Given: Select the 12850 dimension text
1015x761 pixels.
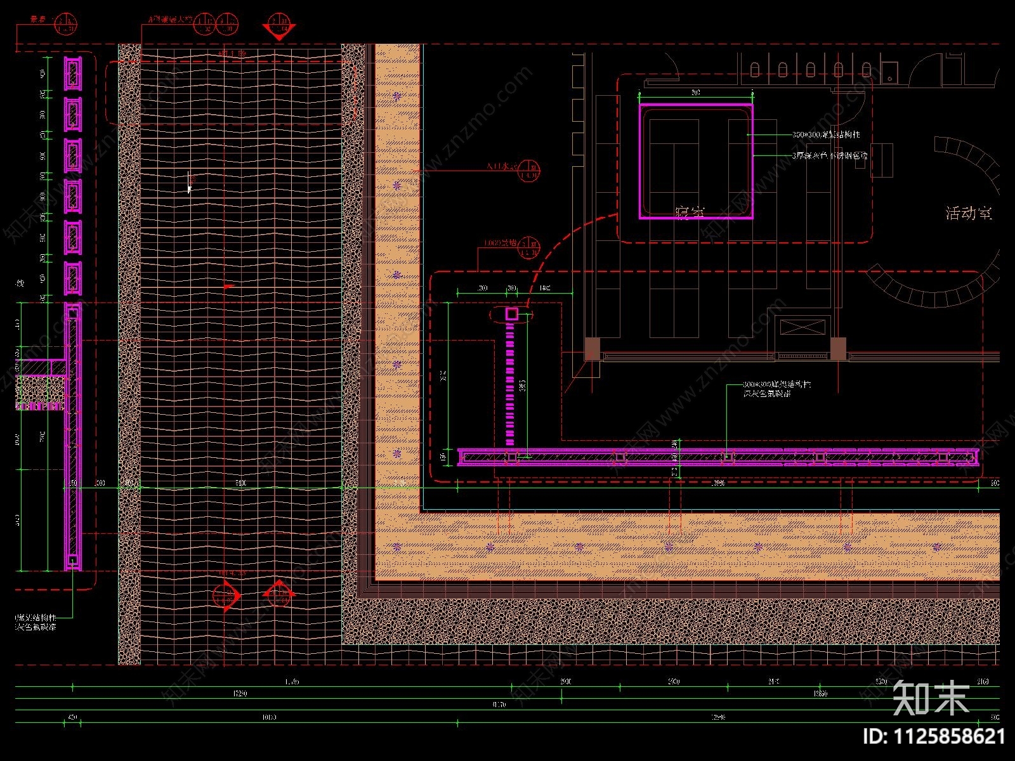Looking at the screenshot, I should (x=820, y=694).
